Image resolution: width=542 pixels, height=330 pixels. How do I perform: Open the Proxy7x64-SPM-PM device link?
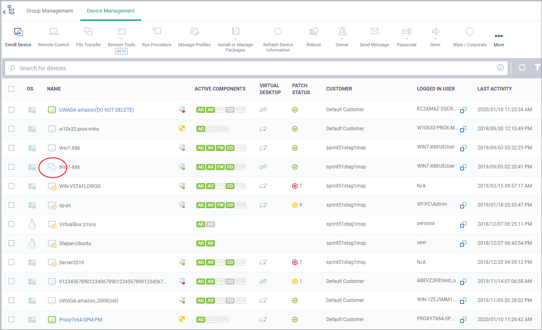81,320
